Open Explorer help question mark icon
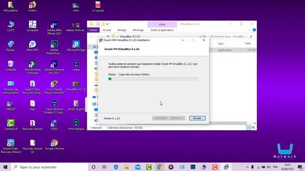The image size is (305, 171). pyautogui.click(x=254, y=30)
